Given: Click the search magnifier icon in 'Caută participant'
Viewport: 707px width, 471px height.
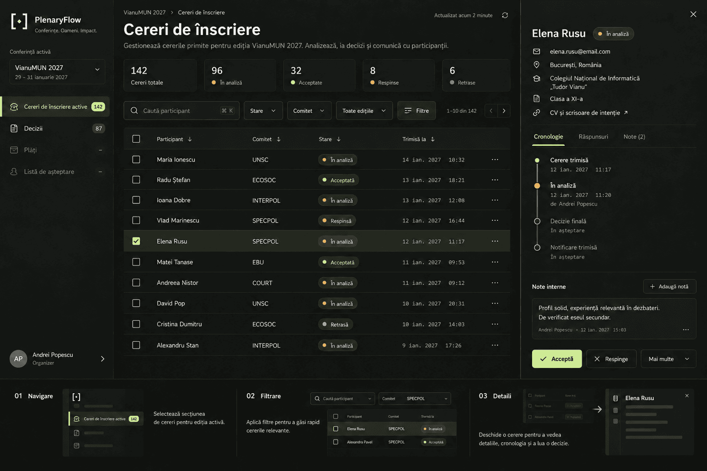Looking at the screenshot, I should point(134,110).
